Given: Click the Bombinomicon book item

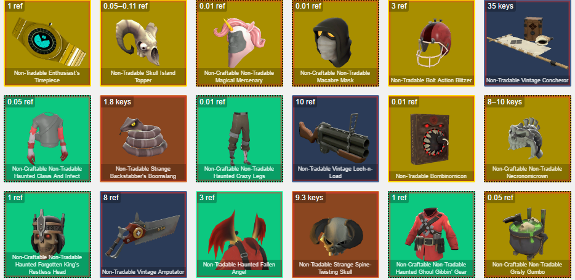Looking at the screenshot, I should 431,139.
